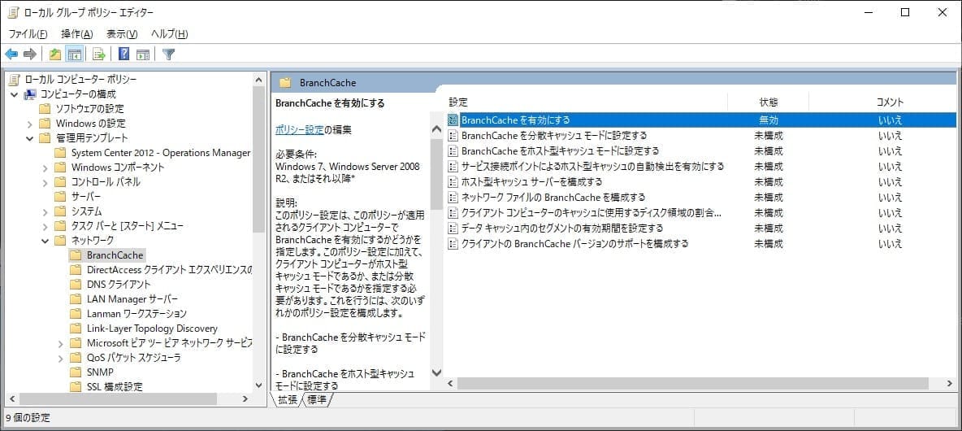Click the folder icon beside DNS クライアント
The width and height of the screenshot is (962, 431).
point(76,285)
